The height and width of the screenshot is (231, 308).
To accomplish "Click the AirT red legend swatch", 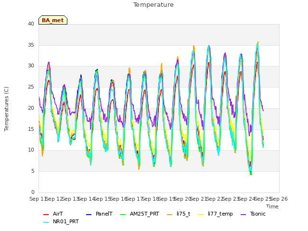I will (46, 215).
